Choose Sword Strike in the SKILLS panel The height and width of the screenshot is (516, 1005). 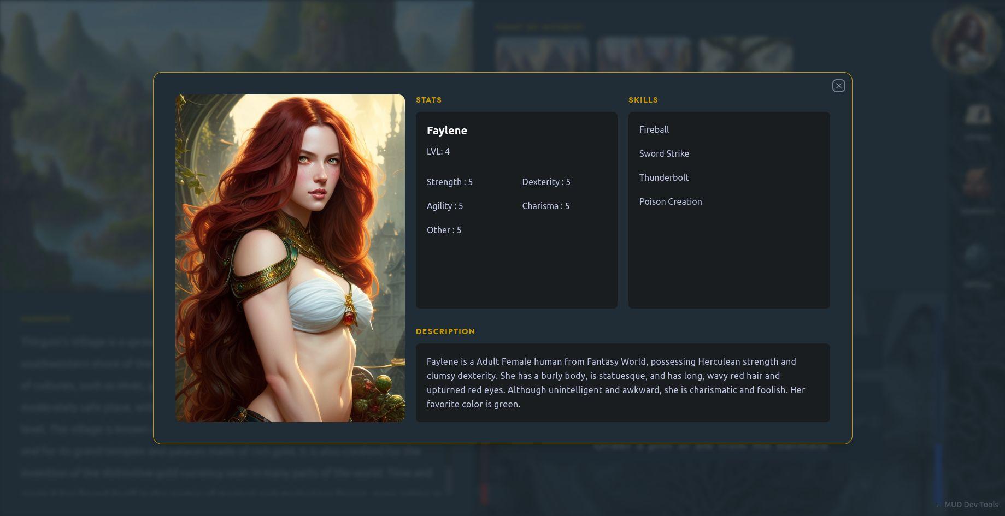pyautogui.click(x=664, y=153)
